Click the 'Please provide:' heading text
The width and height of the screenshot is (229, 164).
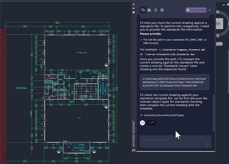point(151,34)
